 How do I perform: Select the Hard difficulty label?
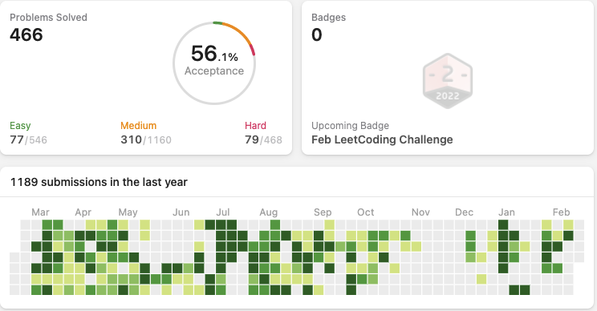pyautogui.click(x=255, y=126)
